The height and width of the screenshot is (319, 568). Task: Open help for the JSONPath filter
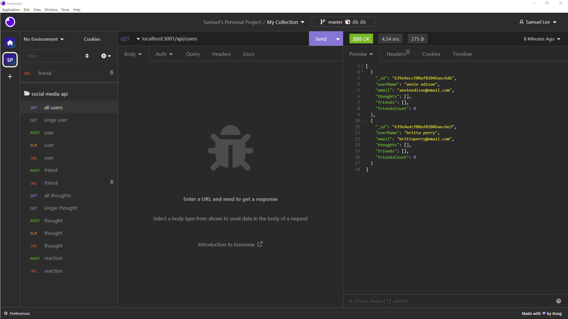point(559,301)
